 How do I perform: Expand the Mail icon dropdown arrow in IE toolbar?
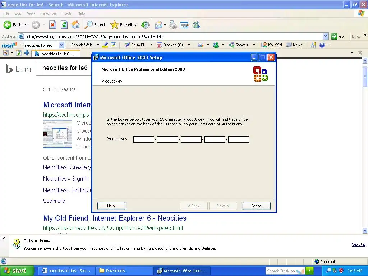[x=165, y=25]
